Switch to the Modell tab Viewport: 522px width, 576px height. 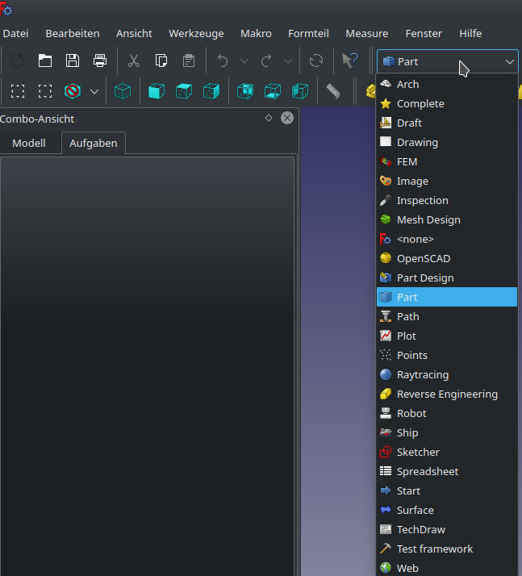pos(29,144)
